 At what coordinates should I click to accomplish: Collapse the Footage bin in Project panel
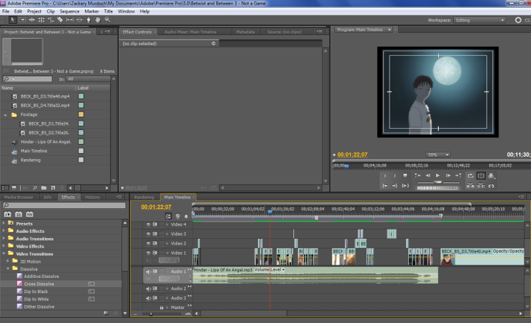(5, 115)
